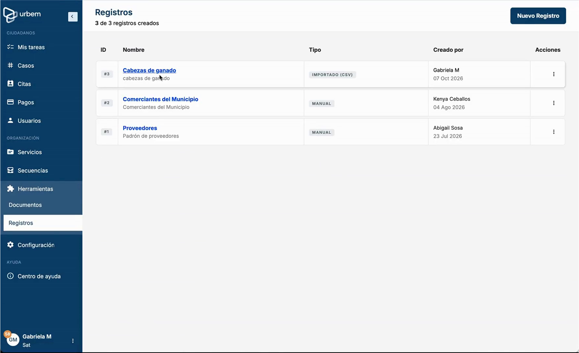
Task: Open the Mis tareas checklist icon
Action: [x=10, y=47]
